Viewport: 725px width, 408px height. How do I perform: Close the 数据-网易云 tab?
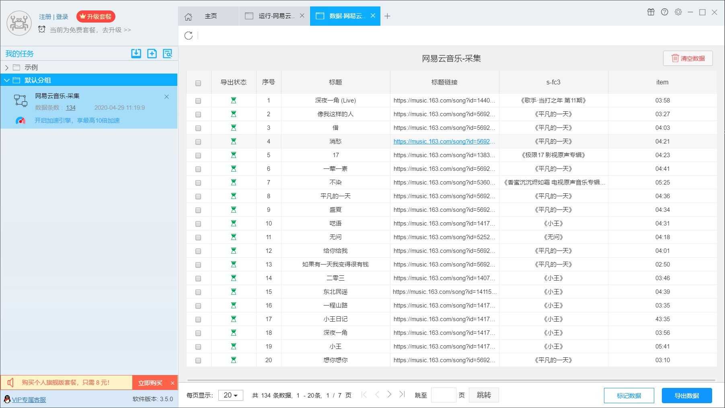pyautogui.click(x=373, y=16)
